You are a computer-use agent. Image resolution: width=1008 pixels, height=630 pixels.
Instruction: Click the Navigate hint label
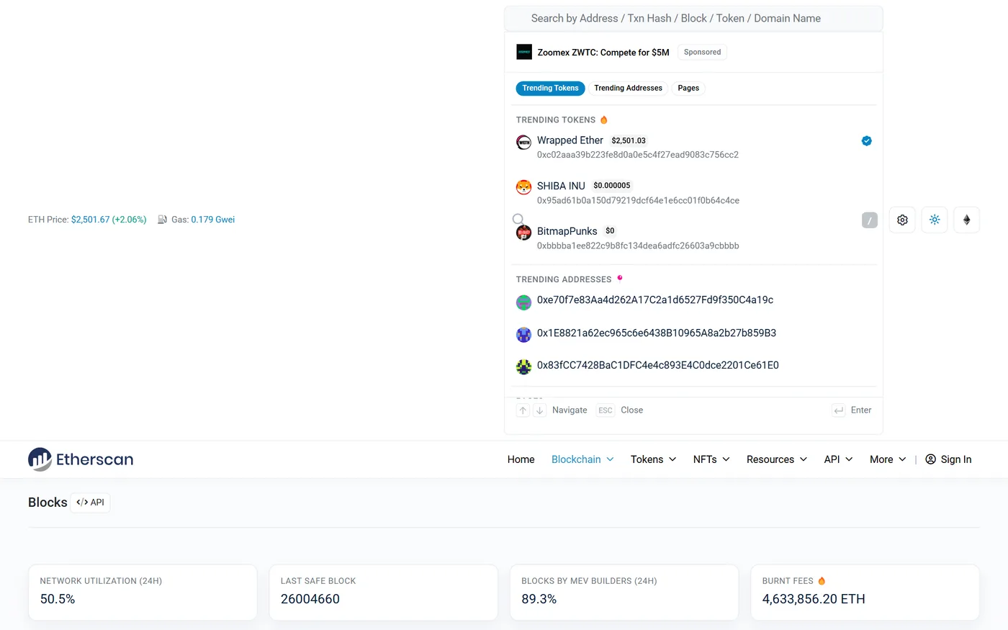tap(570, 410)
